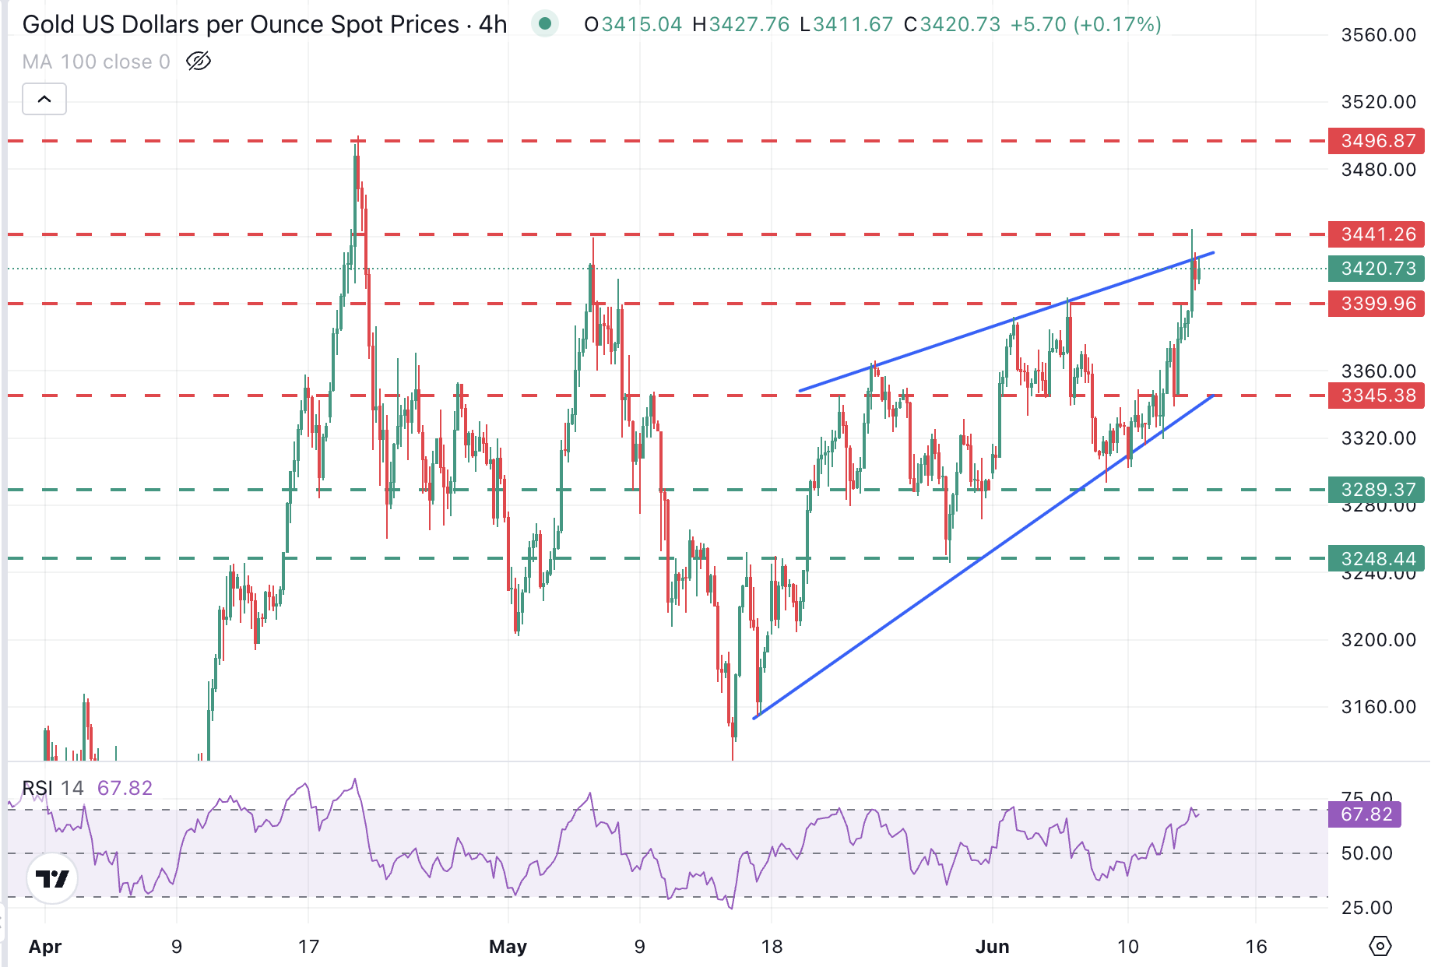
Task: Toggle visibility of the MA 100 indicator
Action: [199, 62]
